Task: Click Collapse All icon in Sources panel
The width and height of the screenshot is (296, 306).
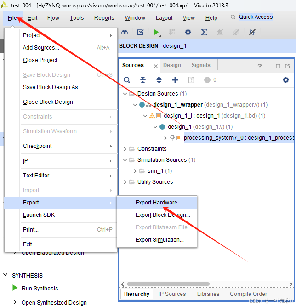Action: 143,80
